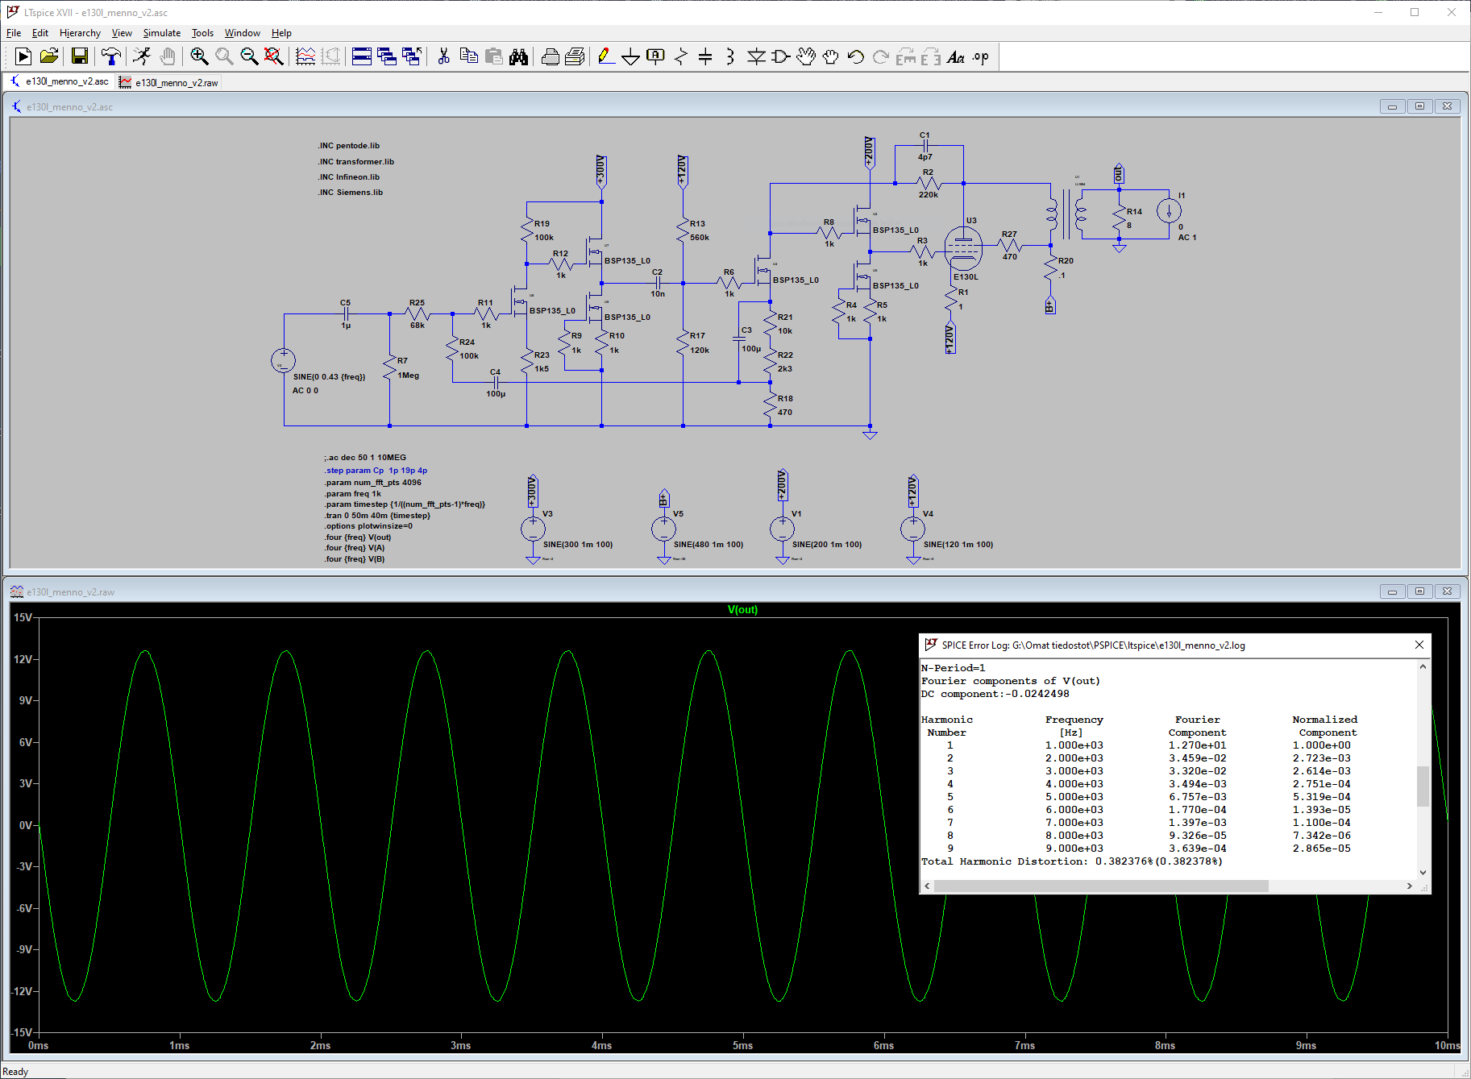This screenshot has width=1471, height=1079.
Task: Switch to the e130l_menno_v2.asc tab
Action: (60, 81)
